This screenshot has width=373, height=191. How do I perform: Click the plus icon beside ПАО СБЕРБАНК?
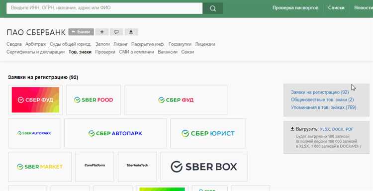coord(102,32)
